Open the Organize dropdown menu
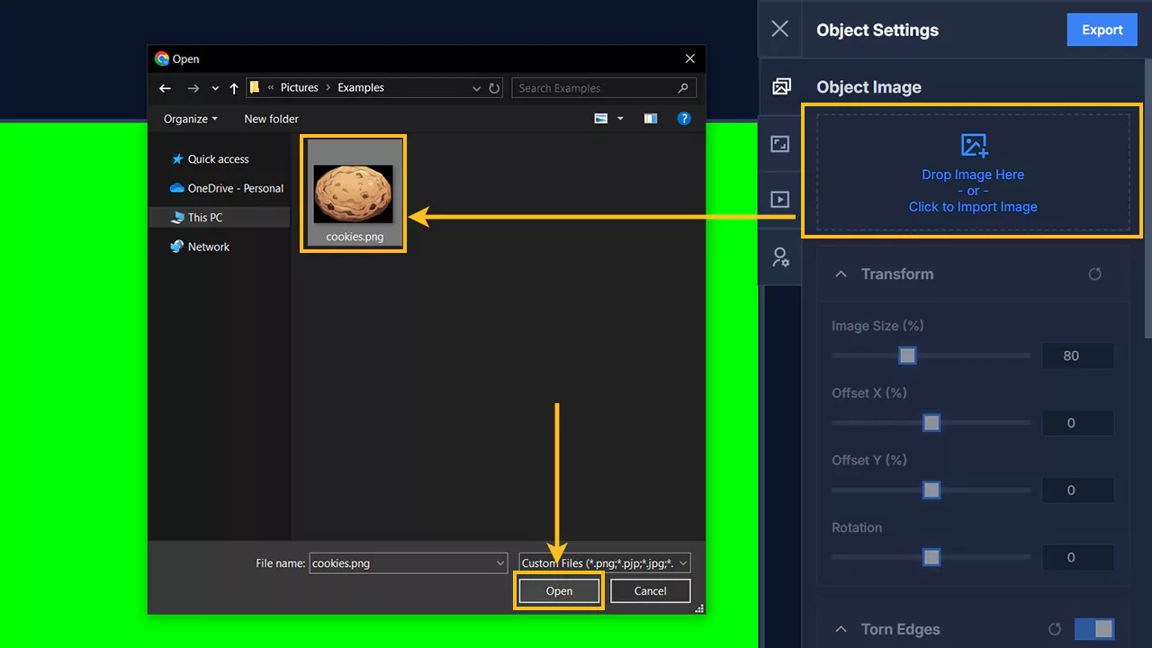This screenshot has width=1152, height=648. (x=190, y=119)
